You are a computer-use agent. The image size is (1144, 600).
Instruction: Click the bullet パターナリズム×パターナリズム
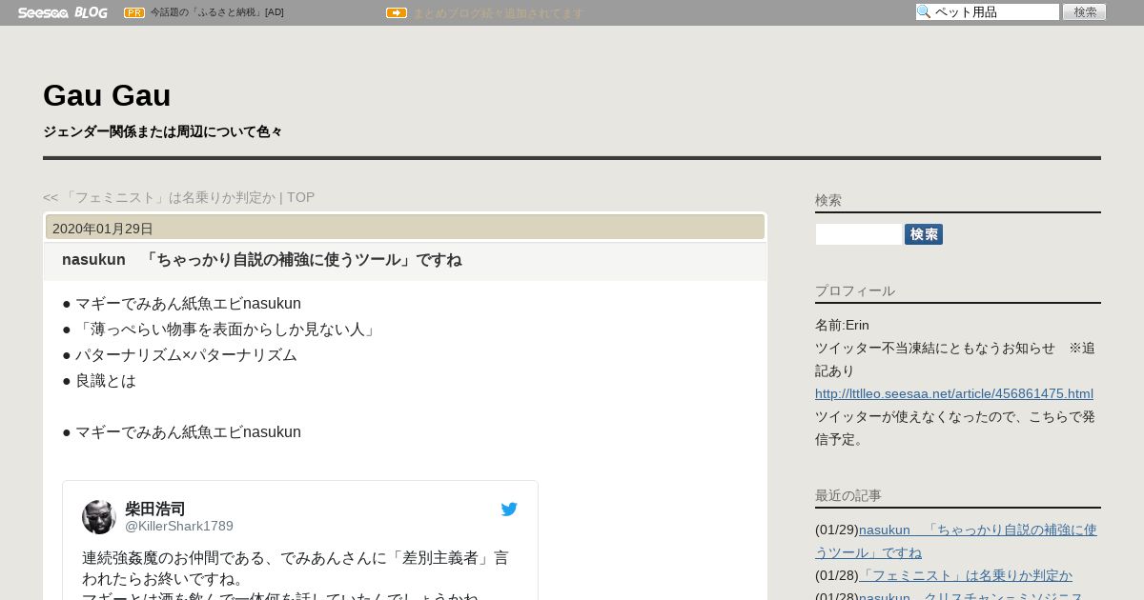pos(180,355)
